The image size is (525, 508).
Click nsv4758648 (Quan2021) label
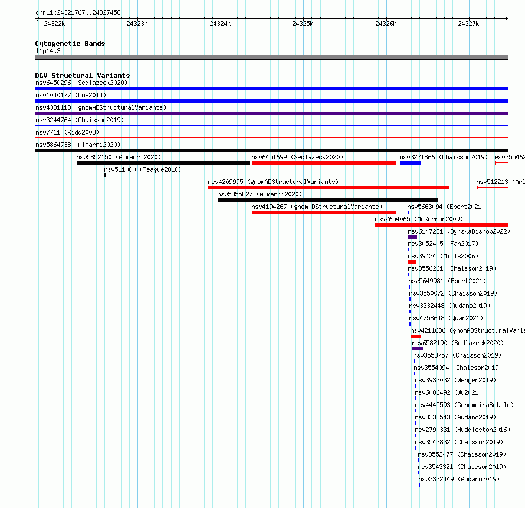[446, 318]
